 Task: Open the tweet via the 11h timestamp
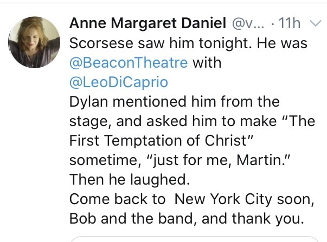[289, 23]
